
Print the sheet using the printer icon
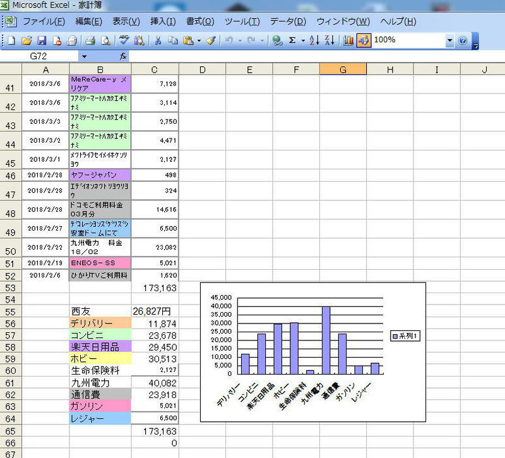coord(90,40)
